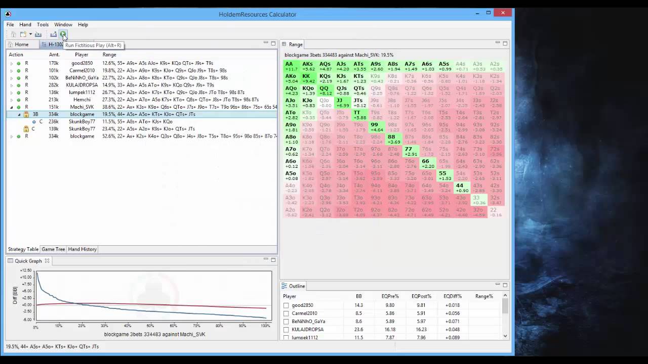Viewport: 648px width, 364px height.
Task: Open dropdown arrow next to new hand icon
Action: (x=30, y=34)
